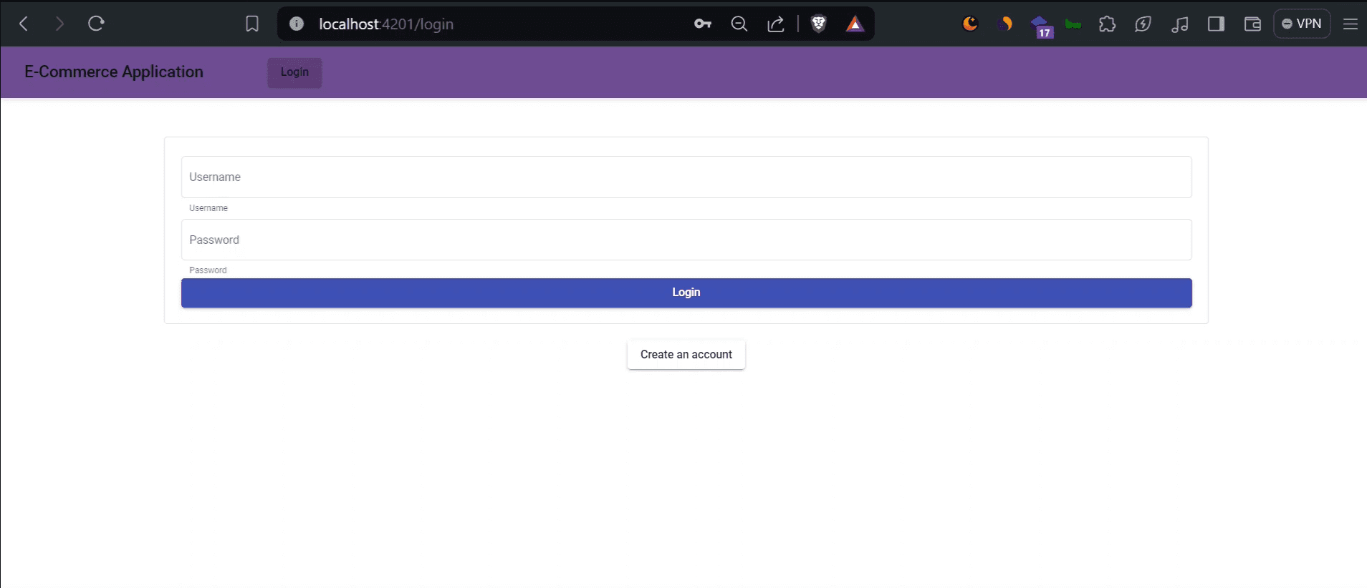Click the Create an account button
1367x588 pixels.
tap(686, 355)
